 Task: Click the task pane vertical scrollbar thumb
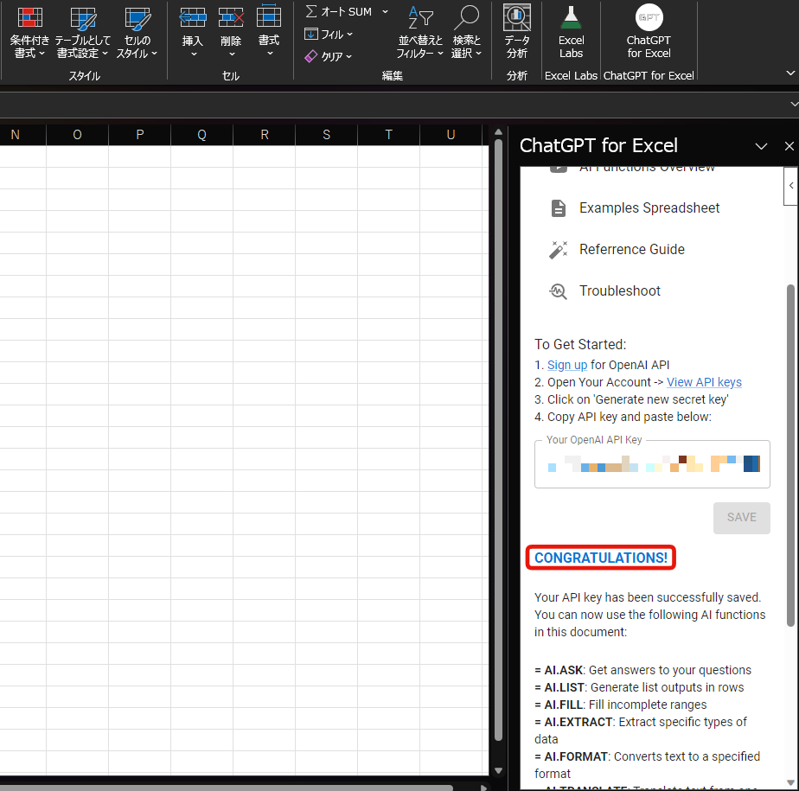tap(790, 456)
